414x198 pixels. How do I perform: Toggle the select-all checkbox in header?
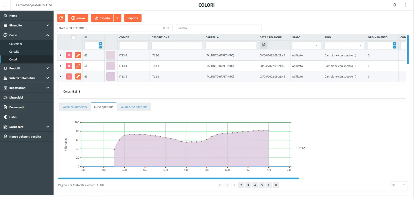pos(73,37)
